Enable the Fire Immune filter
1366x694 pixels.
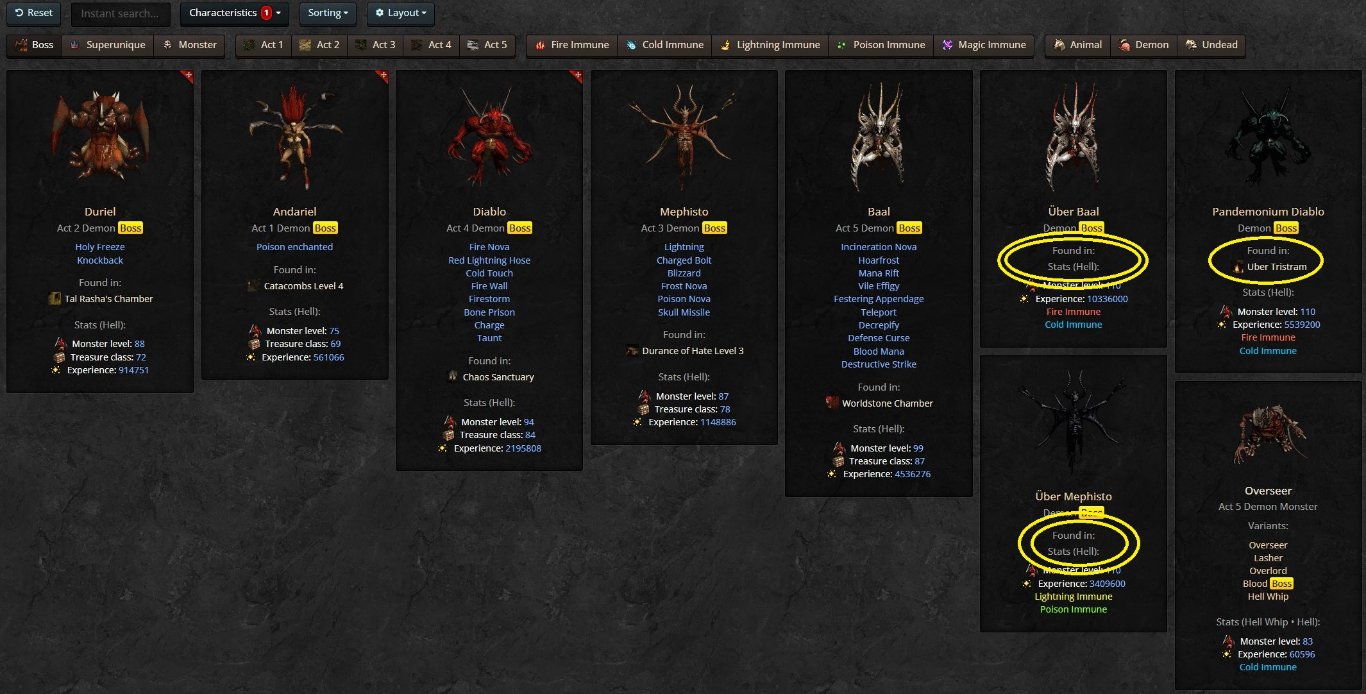572,45
